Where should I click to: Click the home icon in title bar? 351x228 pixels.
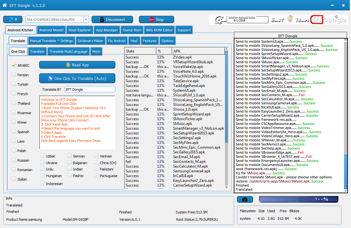pos(4,5)
